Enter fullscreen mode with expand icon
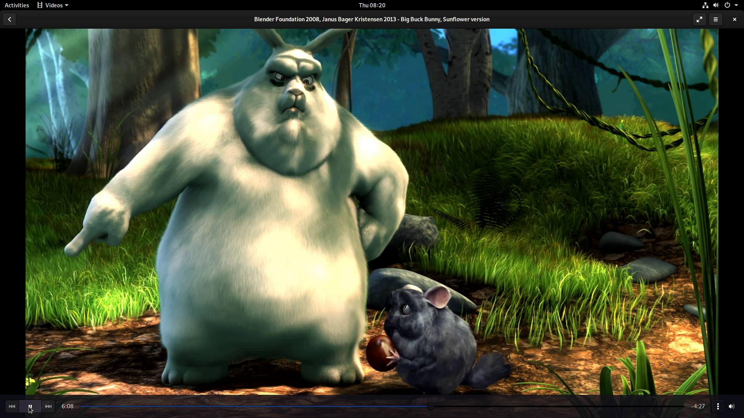 tap(699, 19)
